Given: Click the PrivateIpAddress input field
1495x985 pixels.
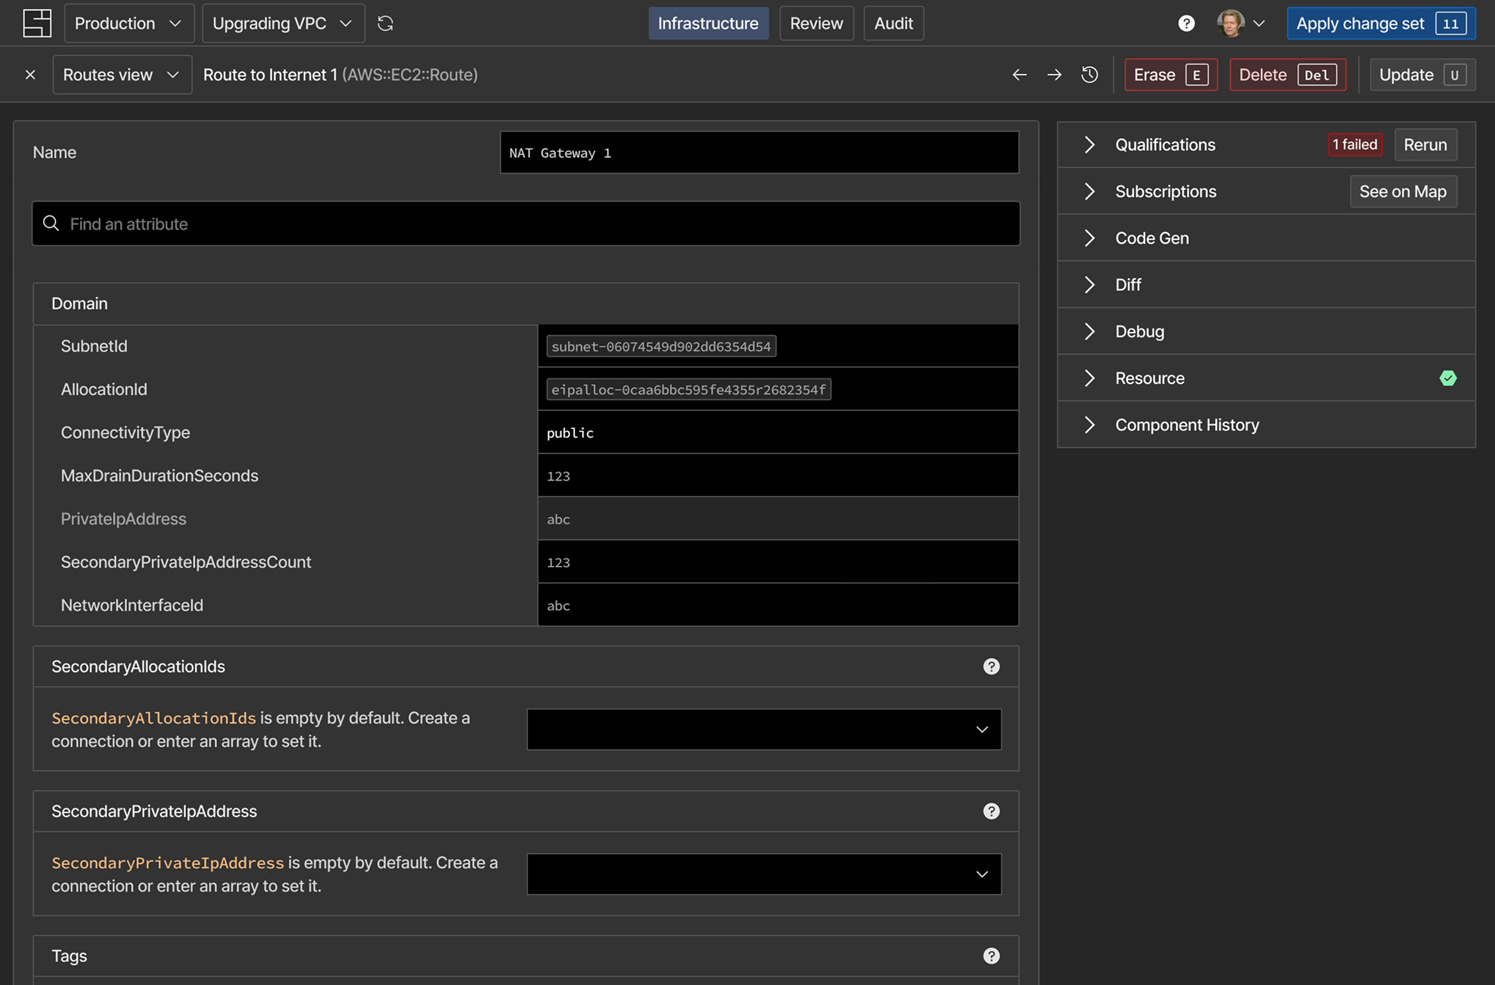Looking at the screenshot, I should pyautogui.click(x=778, y=519).
